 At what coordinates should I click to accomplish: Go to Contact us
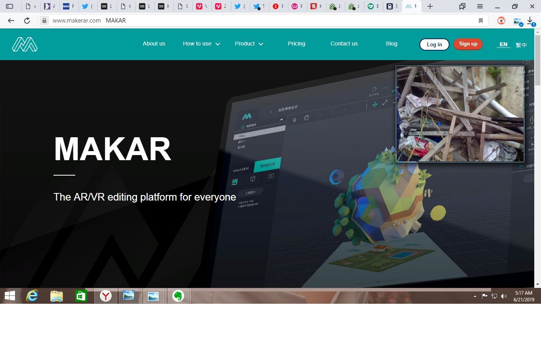click(x=344, y=44)
